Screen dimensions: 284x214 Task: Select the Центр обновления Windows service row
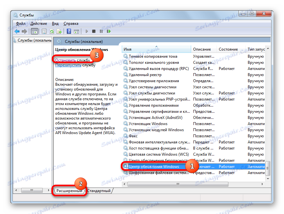click(x=194, y=166)
